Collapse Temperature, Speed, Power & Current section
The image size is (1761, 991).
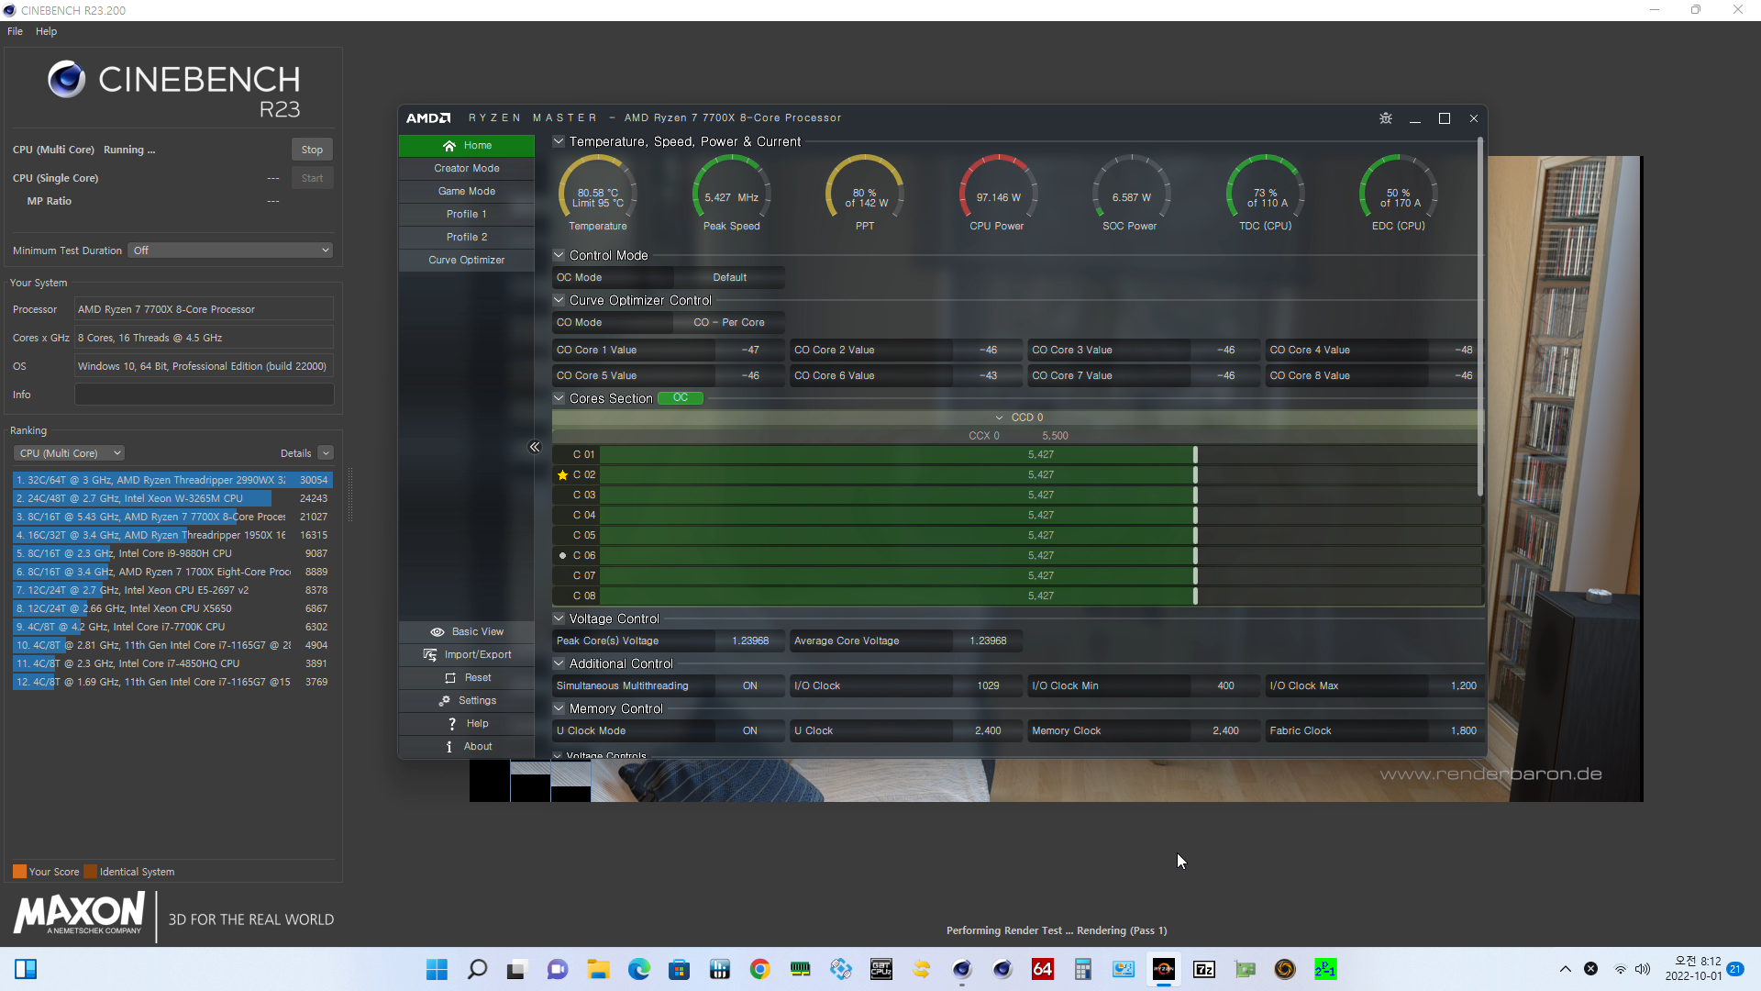click(x=559, y=141)
